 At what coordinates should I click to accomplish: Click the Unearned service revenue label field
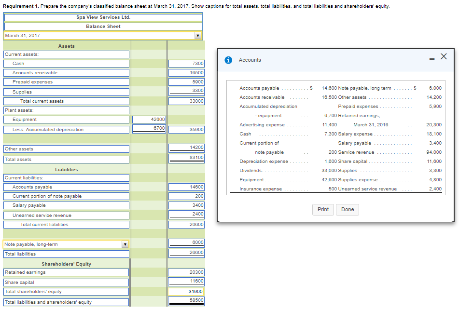pyautogui.click(x=67, y=215)
